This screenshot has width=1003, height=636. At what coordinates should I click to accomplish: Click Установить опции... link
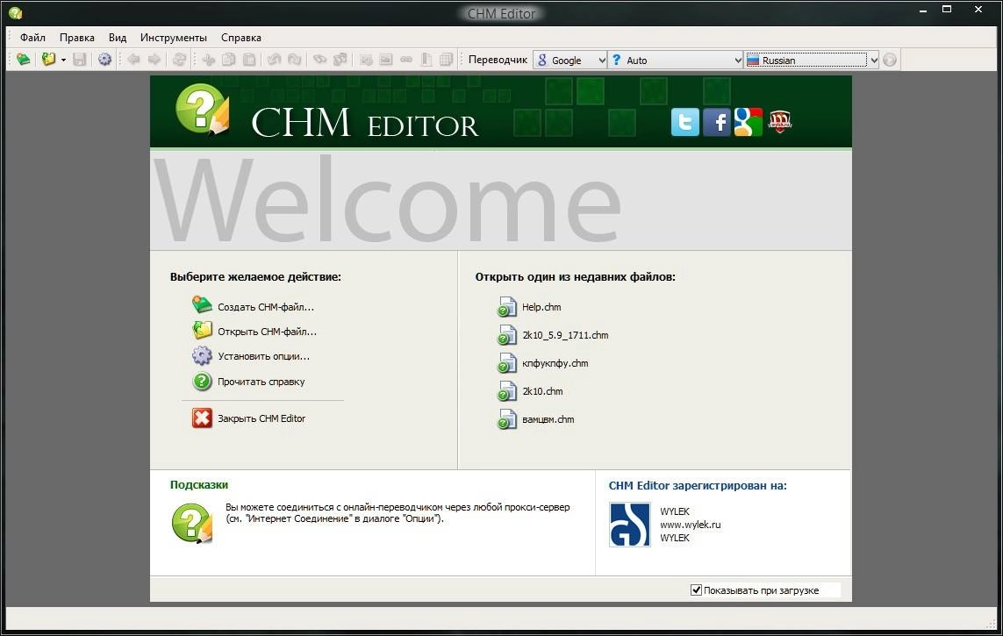tap(263, 356)
